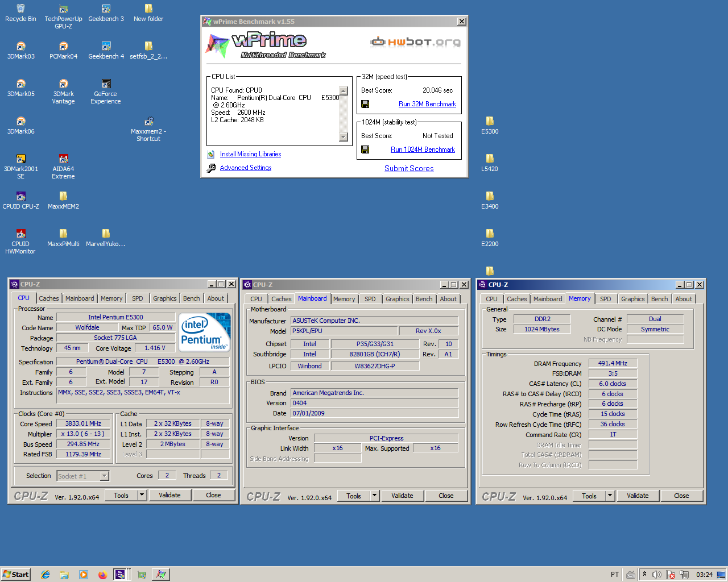Screen dimensions: 728x582
Task: Select the Graphics tab in the right CPU-Z window
Action: [x=633, y=299]
